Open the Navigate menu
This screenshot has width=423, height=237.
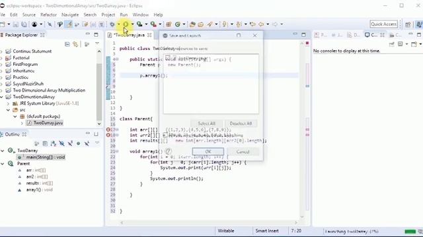click(x=70, y=14)
